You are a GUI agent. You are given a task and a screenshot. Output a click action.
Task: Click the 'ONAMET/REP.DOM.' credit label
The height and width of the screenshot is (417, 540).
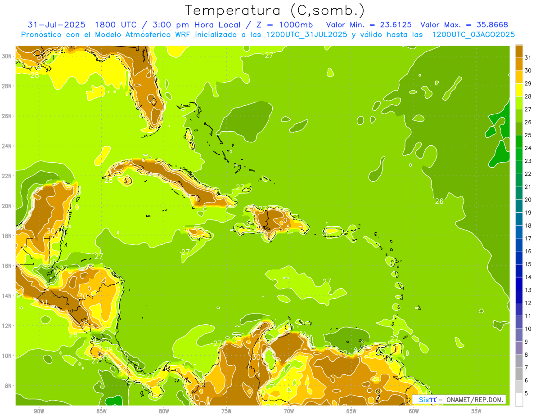click(x=475, y=399)
